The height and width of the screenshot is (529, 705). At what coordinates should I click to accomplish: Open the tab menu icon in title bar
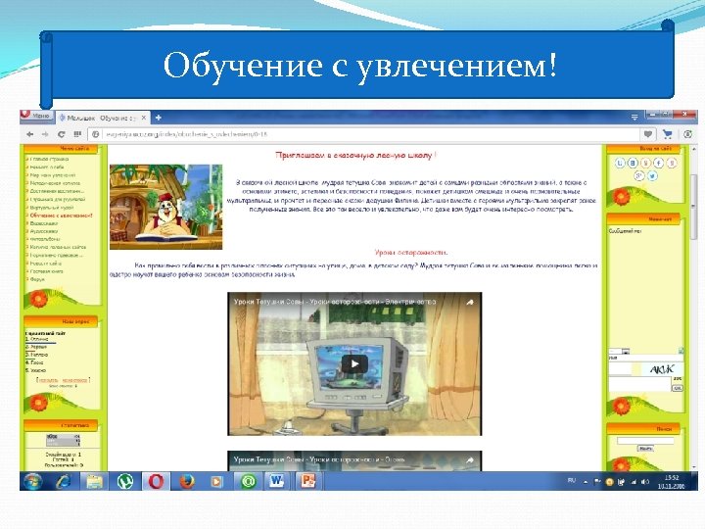[634, 118]
